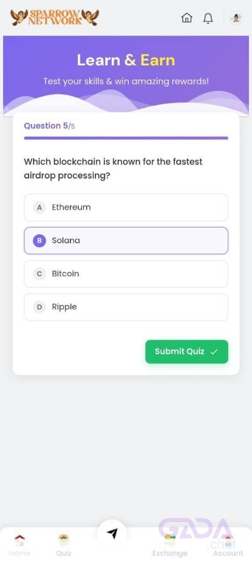Click the letter D circle badge
Image resolution: width=252 pixels, height=565 pixels.
click(40, 307)
